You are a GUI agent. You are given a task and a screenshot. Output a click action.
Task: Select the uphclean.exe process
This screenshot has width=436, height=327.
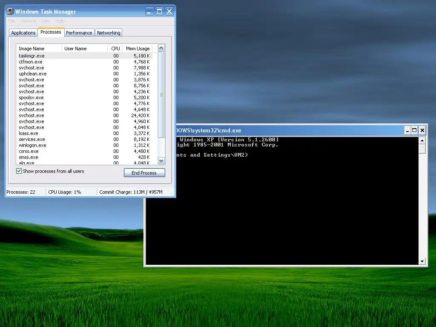pos(84,74)
